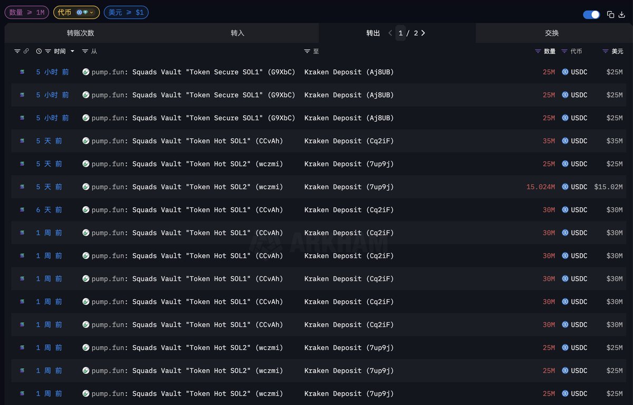
Task: Open Kraken Deposit (Aj8UB) link in first row
Action: click(x=349, y=72)
